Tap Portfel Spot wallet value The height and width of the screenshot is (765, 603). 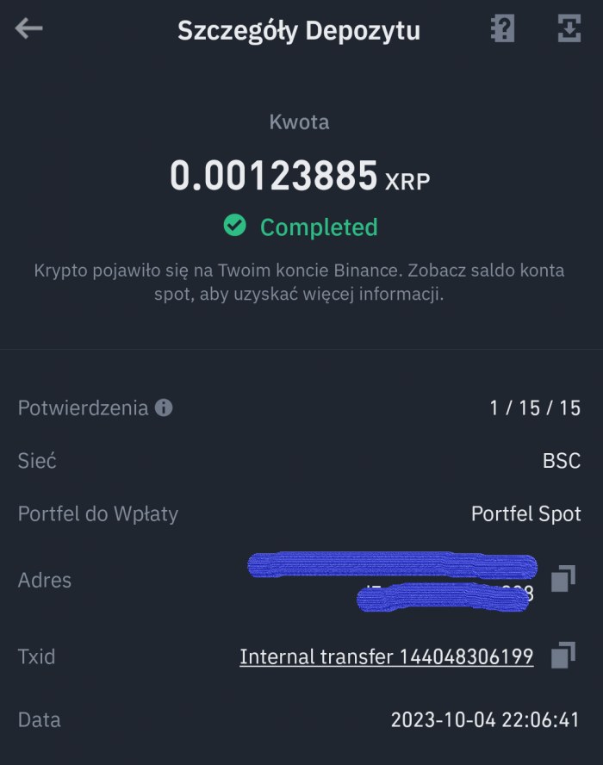525,514
